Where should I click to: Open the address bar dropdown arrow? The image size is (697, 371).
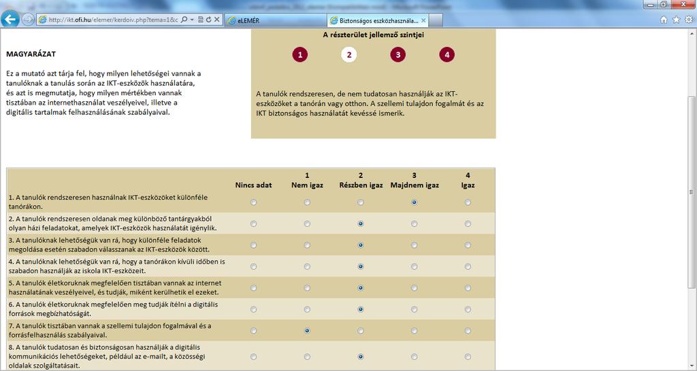pos(191,20)
